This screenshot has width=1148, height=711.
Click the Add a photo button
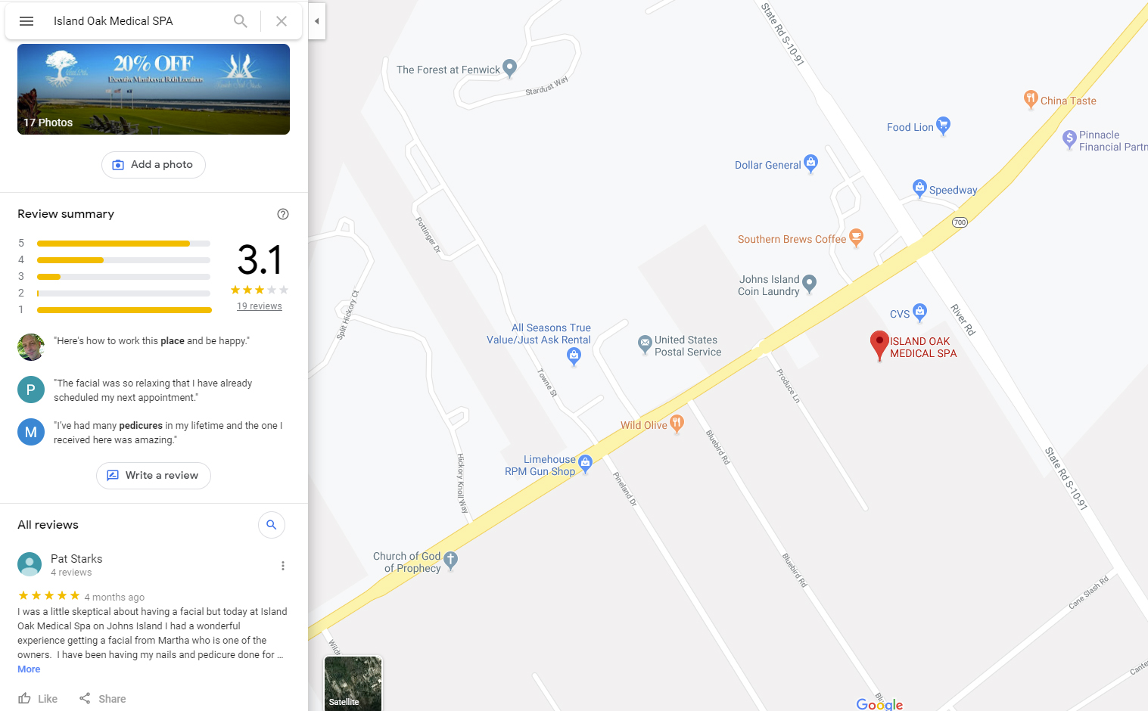pyautogui.click(x=154, y=165)
